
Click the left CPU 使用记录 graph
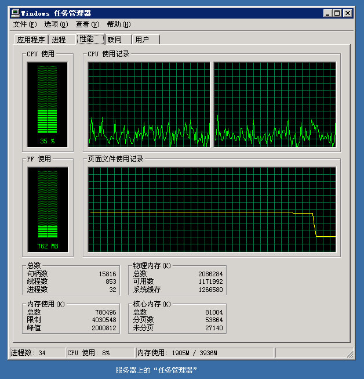[149, 104]
